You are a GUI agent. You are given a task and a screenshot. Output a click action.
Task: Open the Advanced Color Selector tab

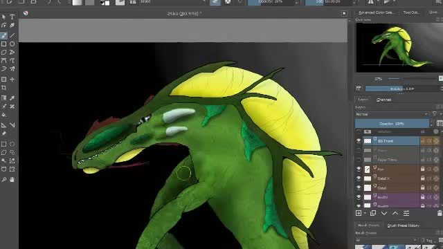coord(377,12)
